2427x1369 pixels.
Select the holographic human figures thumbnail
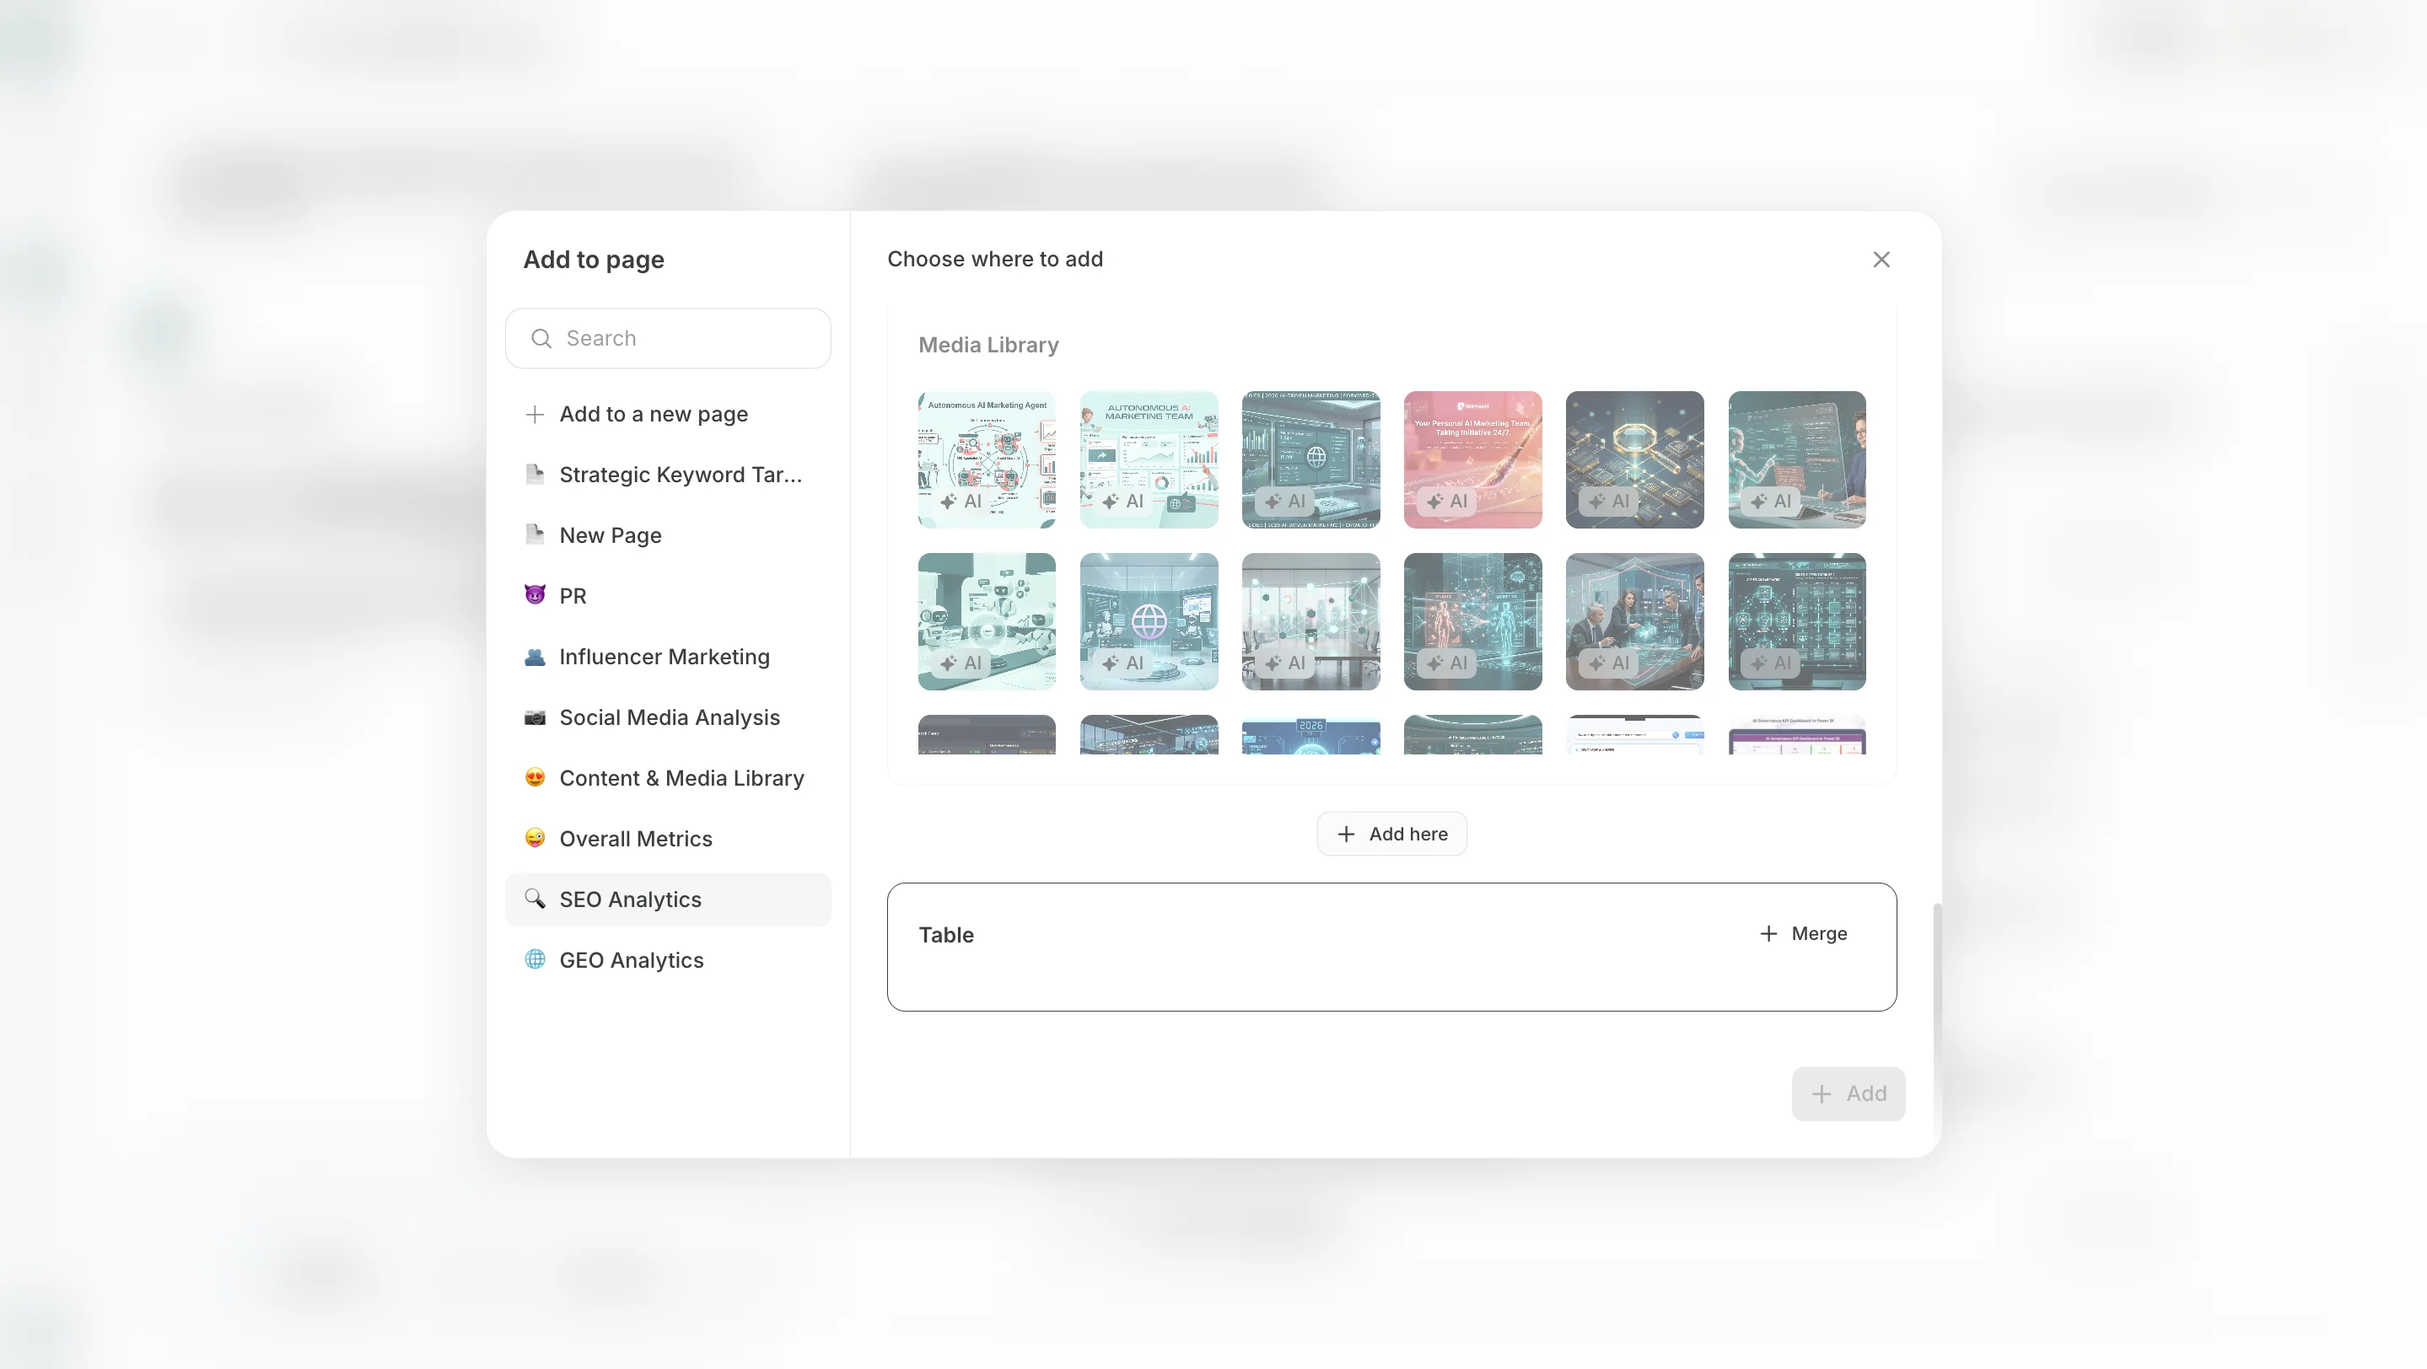(x=1472, y=621)
